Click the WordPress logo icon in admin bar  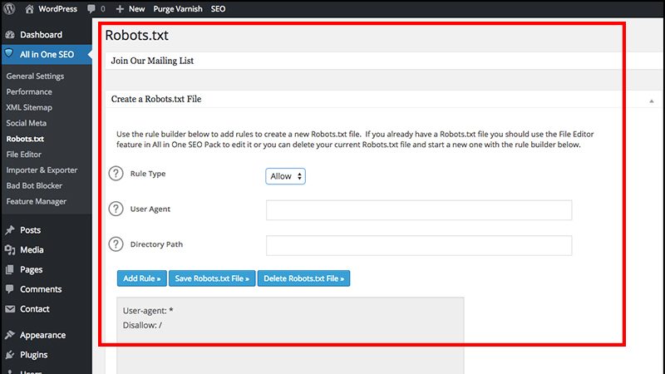click(9, 9)
